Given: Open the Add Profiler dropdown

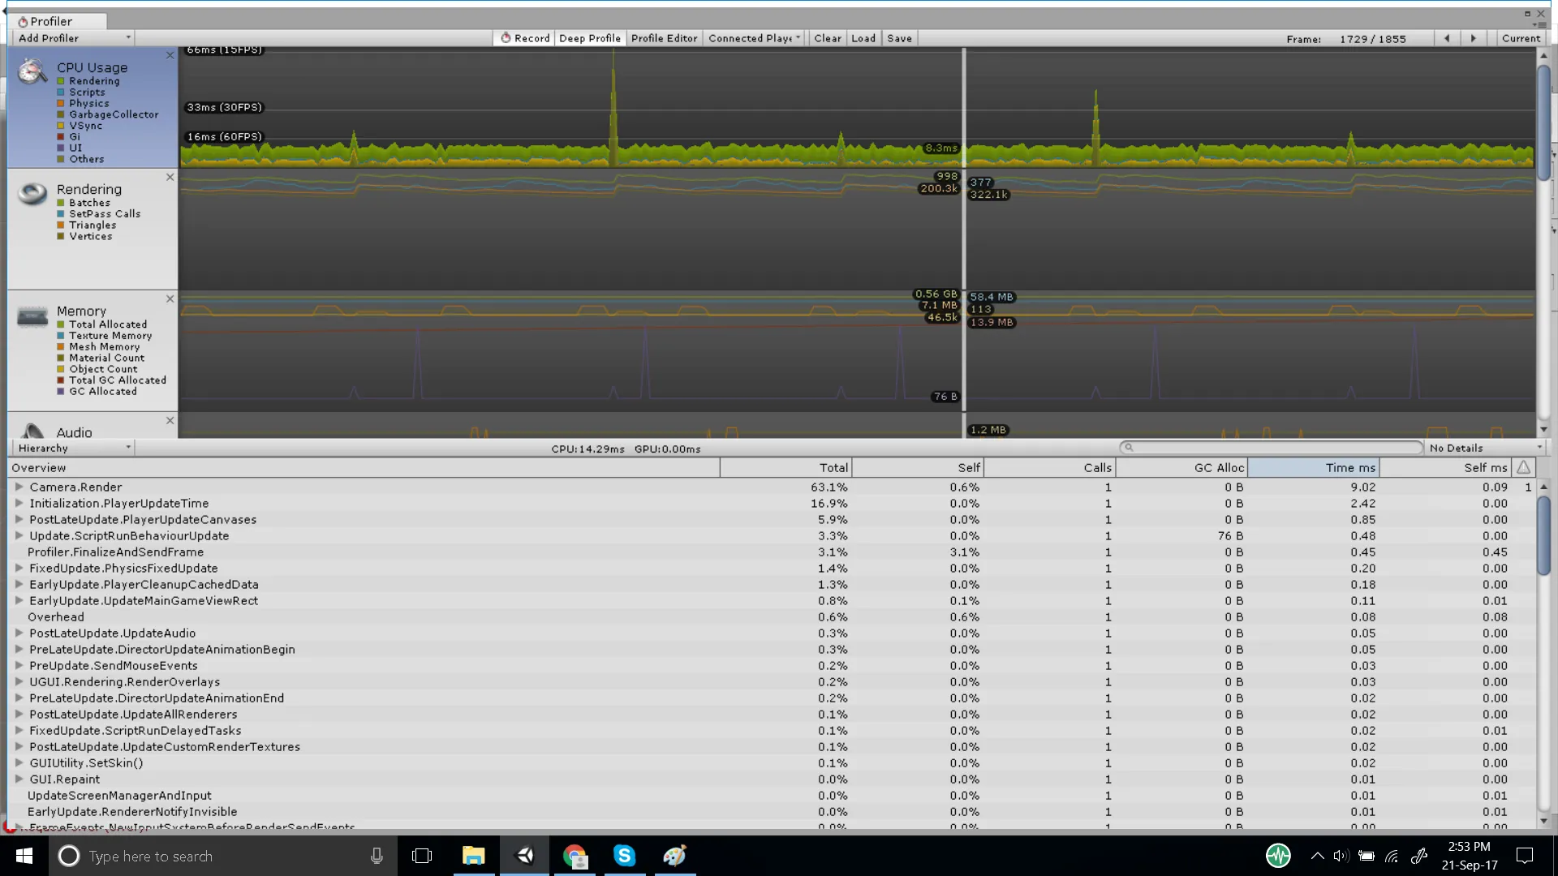Looking at the screenshot, I should [x=73, y=38].
